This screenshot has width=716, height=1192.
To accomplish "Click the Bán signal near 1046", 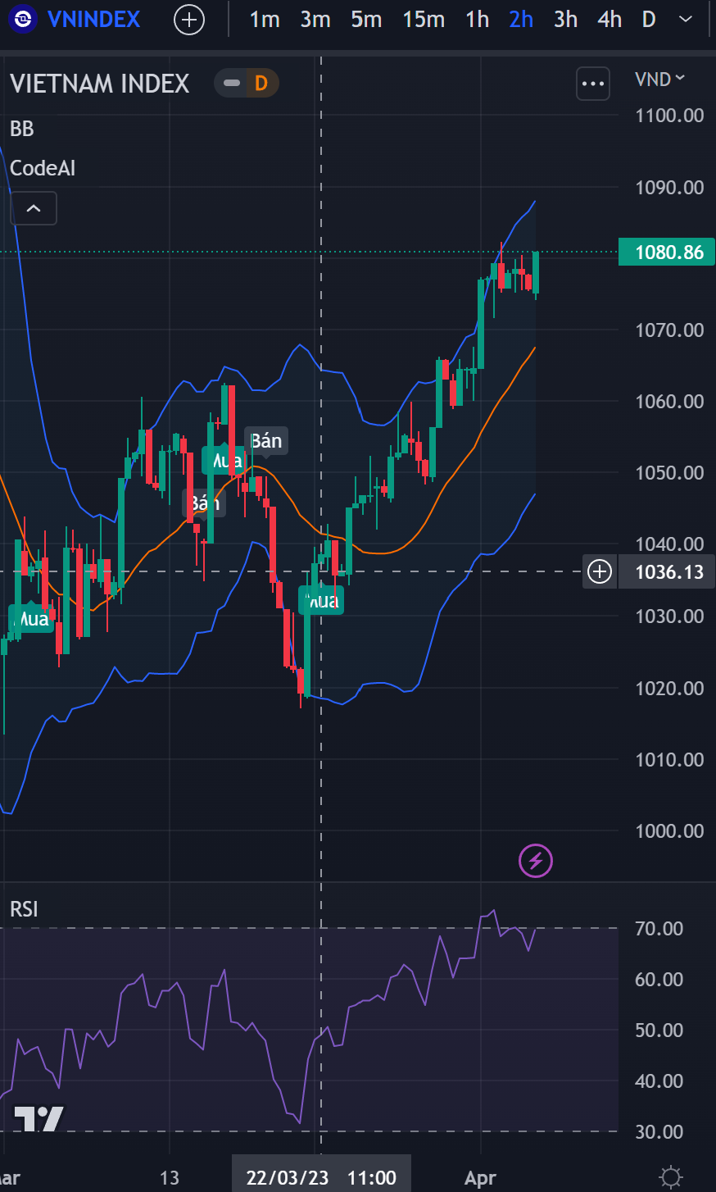I will [202, 502].
